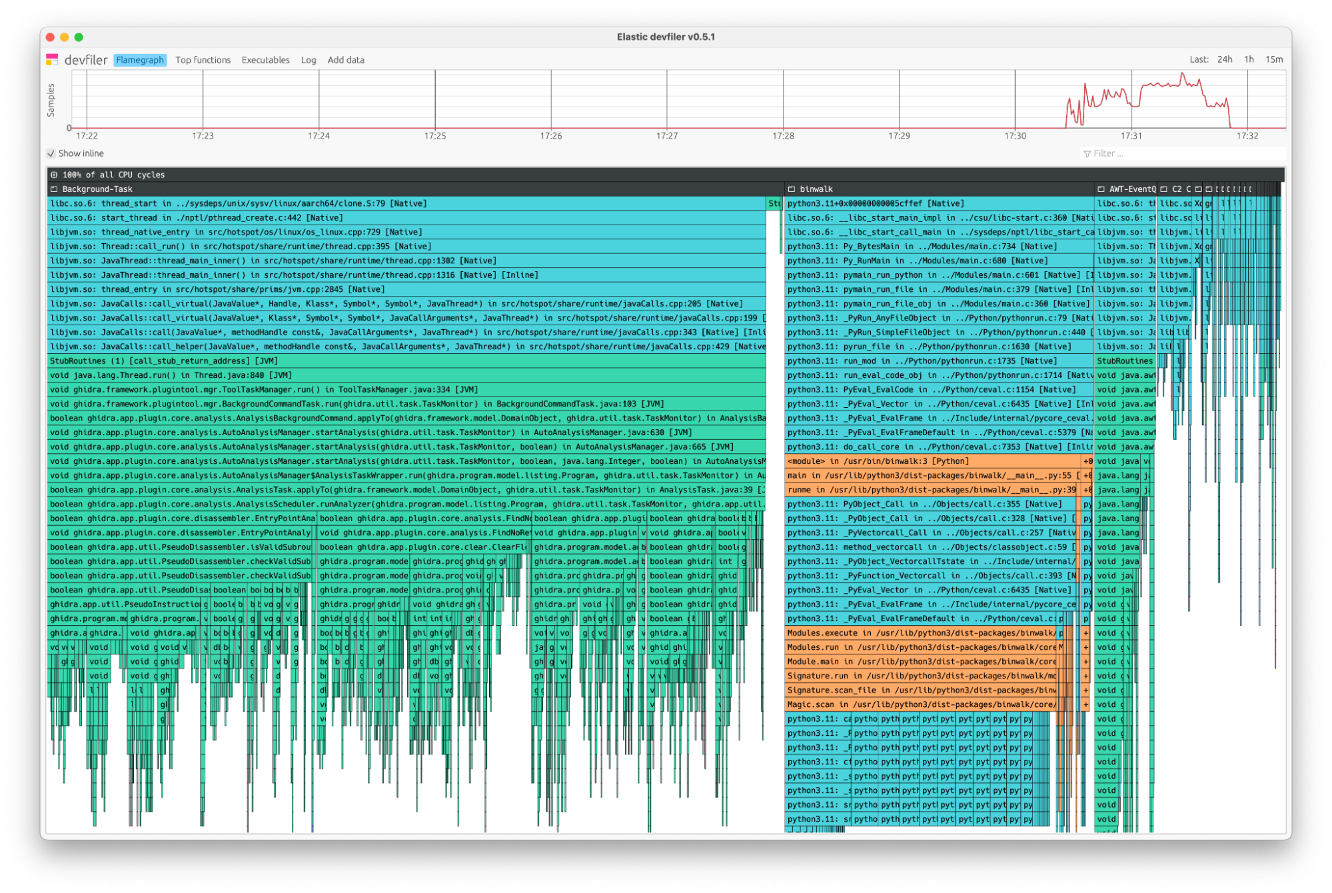Click the C2 Compiler thread icon
The height and width of the screenshot is (893, 1332).
click(x=1164, y=189)
